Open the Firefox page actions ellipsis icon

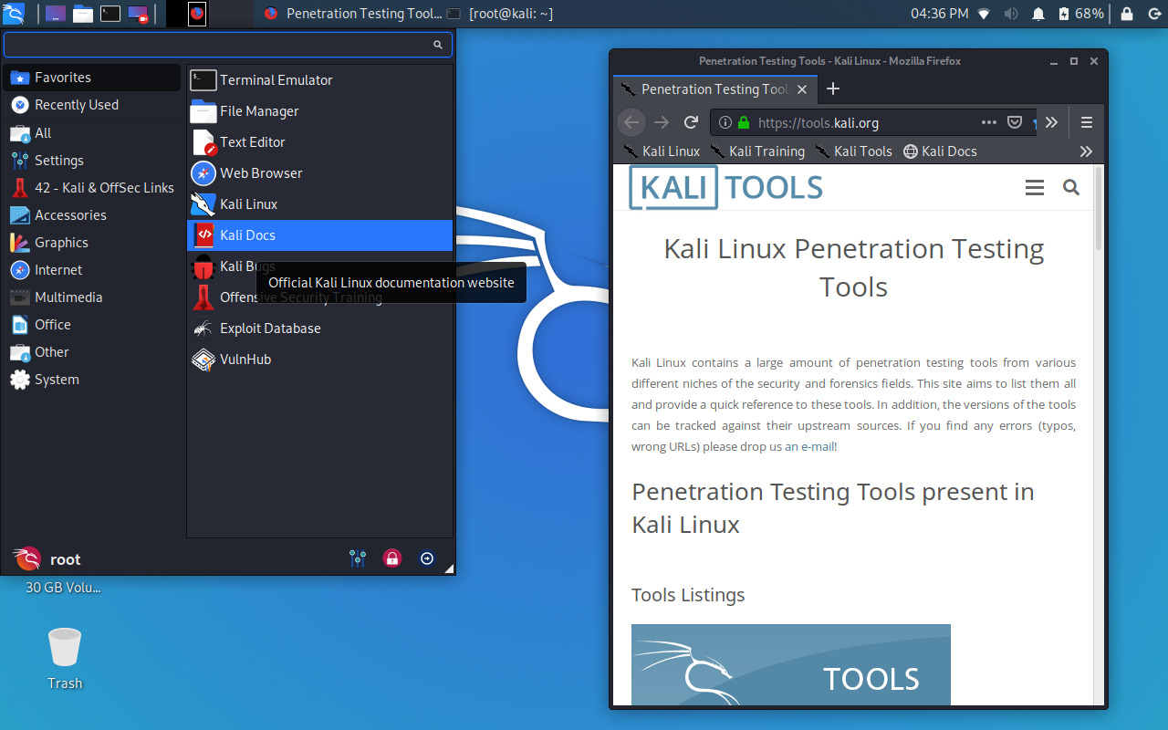tap(988, 122)
